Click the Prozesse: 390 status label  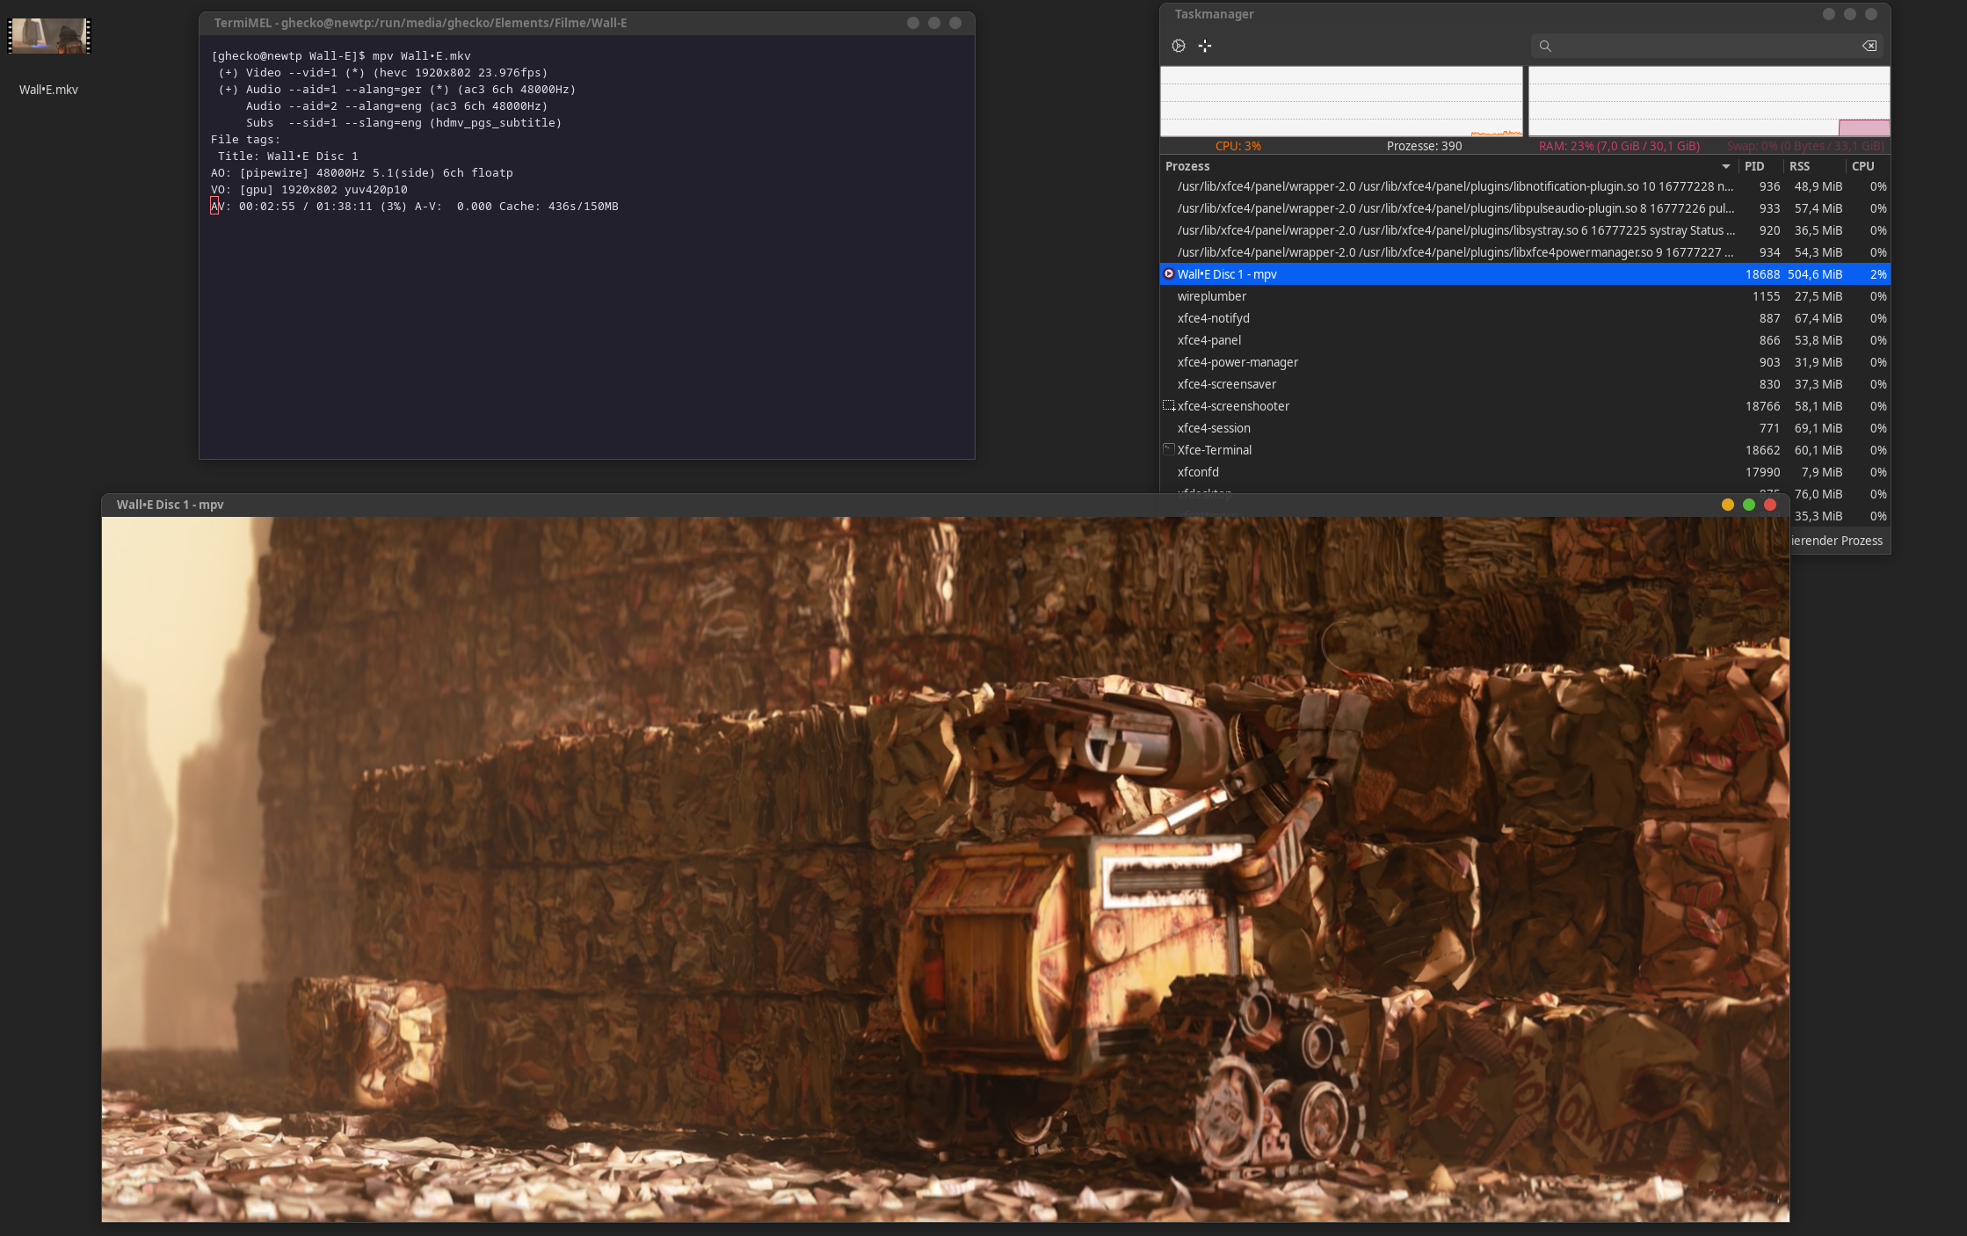coord(1424,146)
